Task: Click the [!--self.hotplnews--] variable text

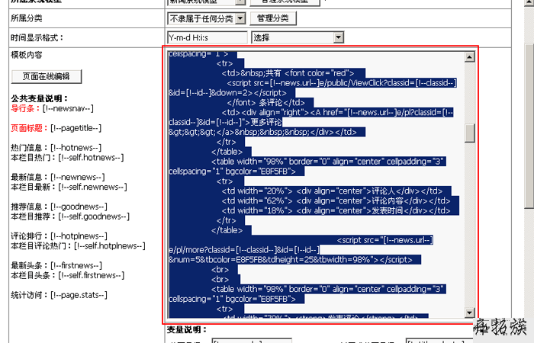Action: coord(110,246)
